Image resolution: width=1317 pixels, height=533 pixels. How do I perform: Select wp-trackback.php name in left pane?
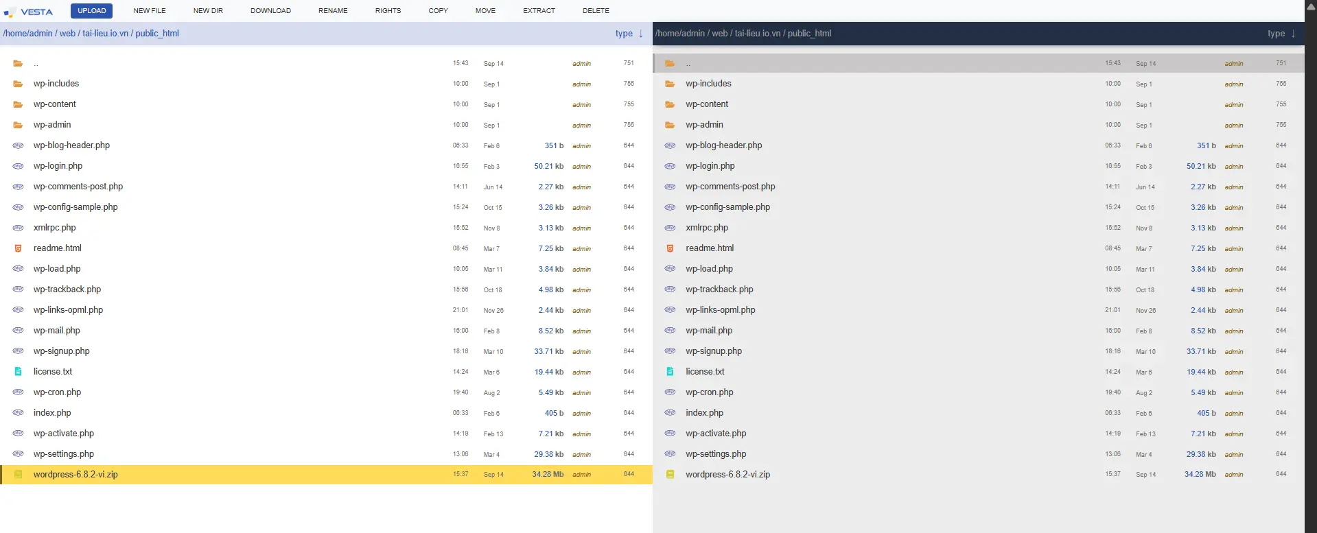pyautogui.click(x=67, y=289)
